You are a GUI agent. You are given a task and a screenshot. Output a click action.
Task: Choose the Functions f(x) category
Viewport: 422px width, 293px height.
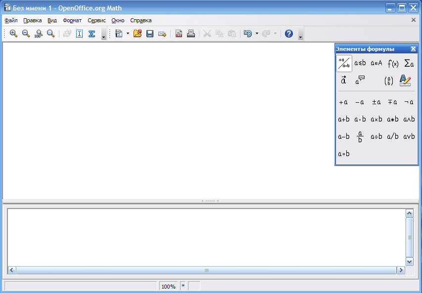tap(393, 63)
